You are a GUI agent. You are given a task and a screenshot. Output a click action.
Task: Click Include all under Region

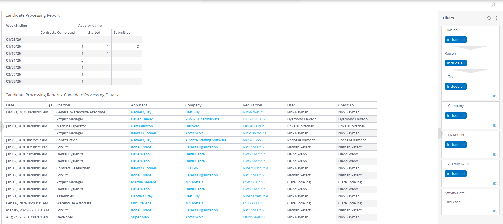coord(456,63)
